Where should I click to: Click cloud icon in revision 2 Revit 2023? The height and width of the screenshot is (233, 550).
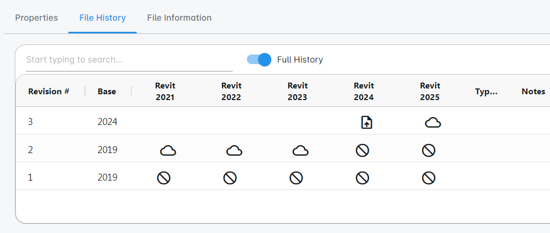pos(300,151)
